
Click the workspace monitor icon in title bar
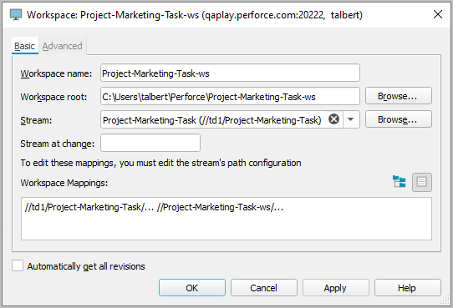(x=16, y=14)
